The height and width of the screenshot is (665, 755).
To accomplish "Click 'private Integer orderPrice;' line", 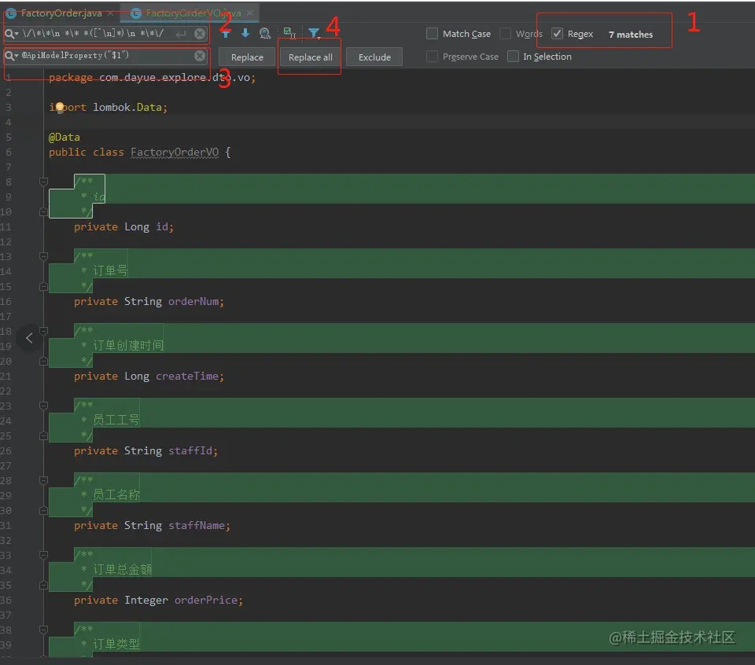I will click(x=158, y=600).
